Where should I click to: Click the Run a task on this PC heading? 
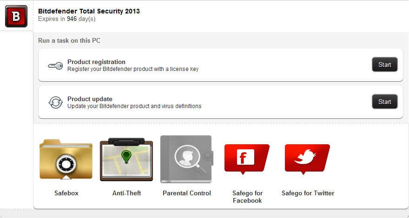[x=69, y=41]
